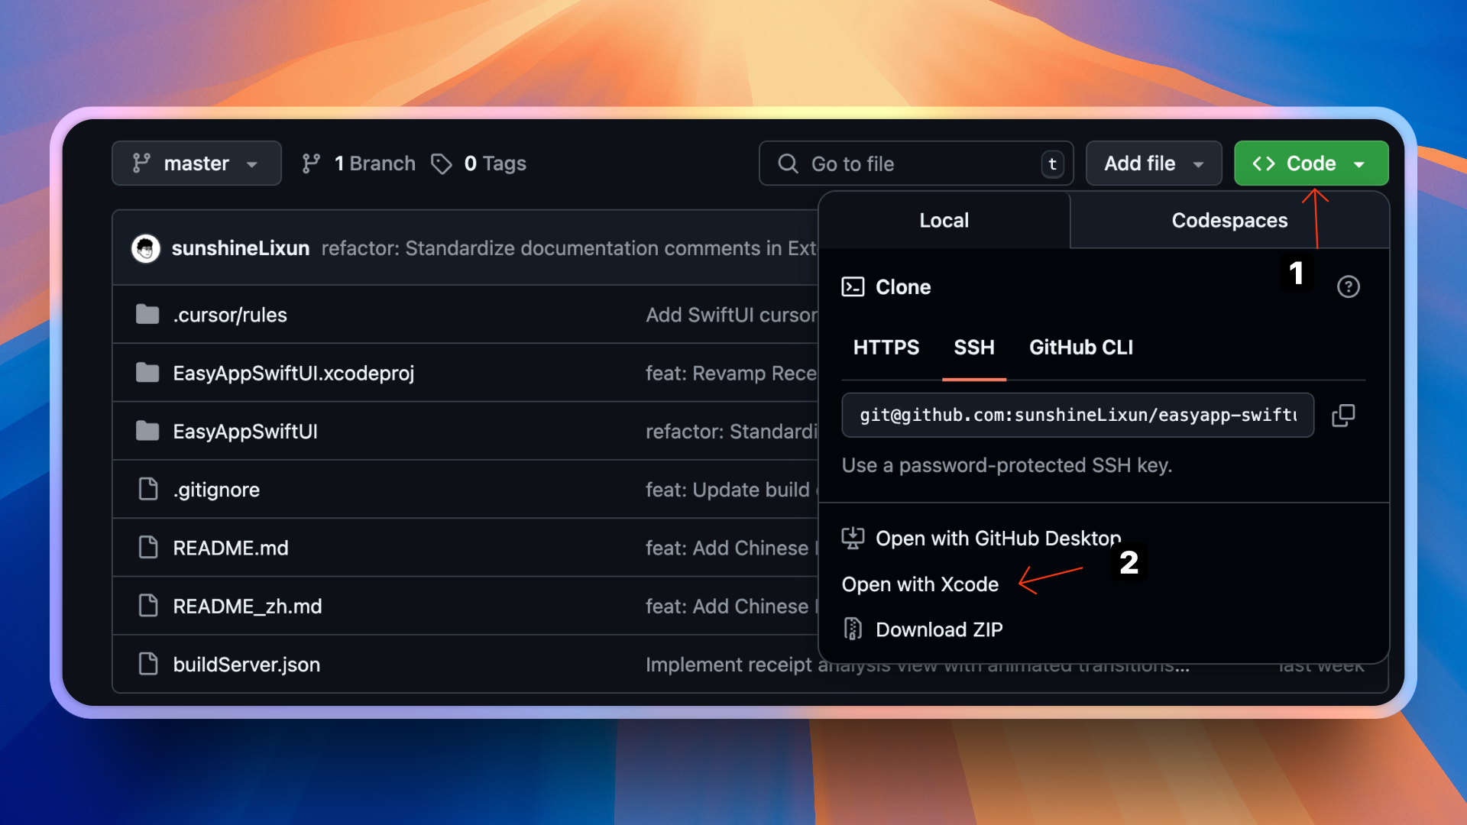Click the branch icon beside 1 Branch

click(310, 163)
